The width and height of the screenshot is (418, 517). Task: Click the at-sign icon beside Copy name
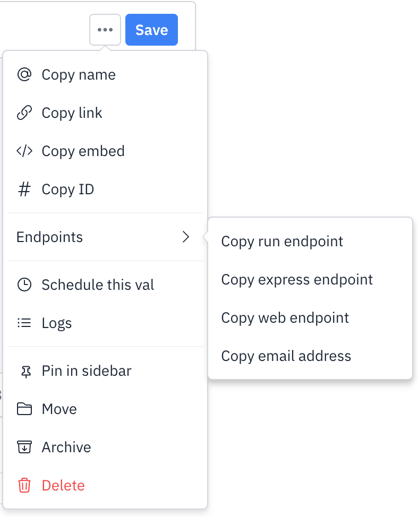click(x=24, y=74)
